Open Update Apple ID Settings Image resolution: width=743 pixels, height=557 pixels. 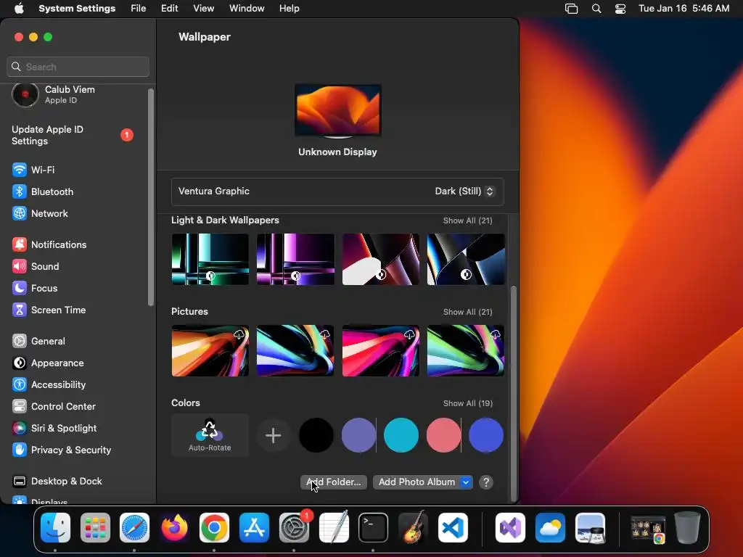point(72,136)
